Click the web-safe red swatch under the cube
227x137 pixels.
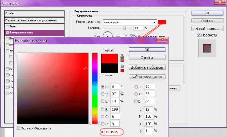[122, 70]
